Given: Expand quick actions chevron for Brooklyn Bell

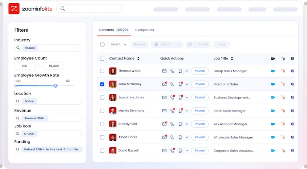Looking at the screenshot, I should tap(187, 124).
